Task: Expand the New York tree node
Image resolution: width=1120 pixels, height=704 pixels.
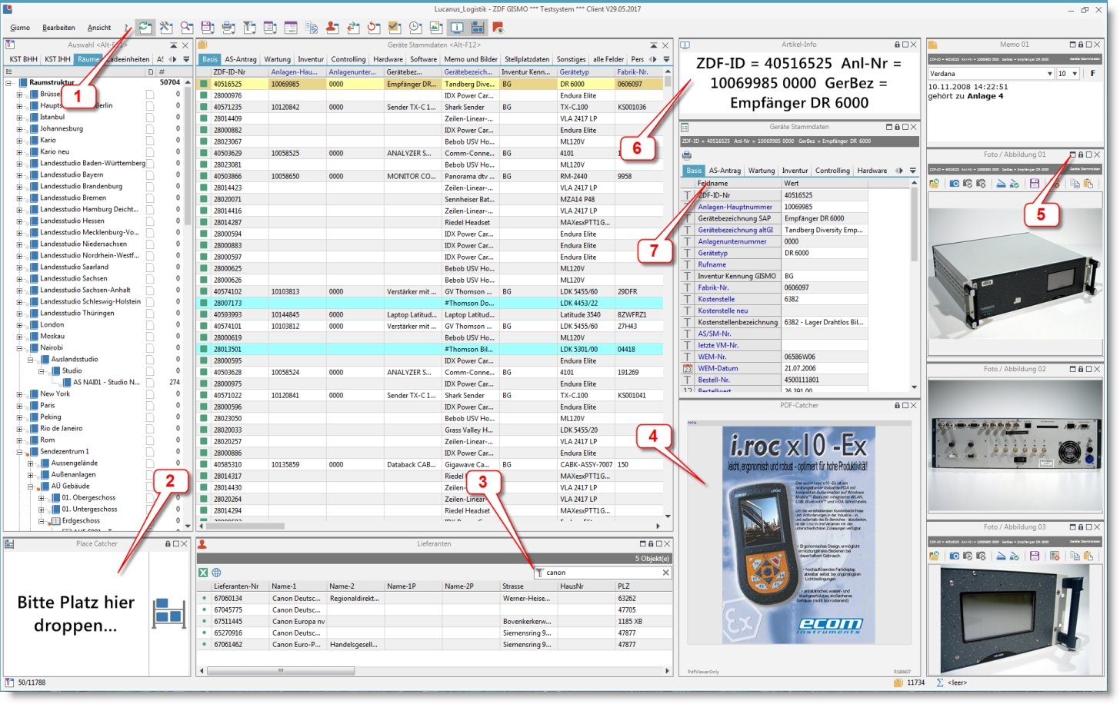Action: tap(19, 394)
